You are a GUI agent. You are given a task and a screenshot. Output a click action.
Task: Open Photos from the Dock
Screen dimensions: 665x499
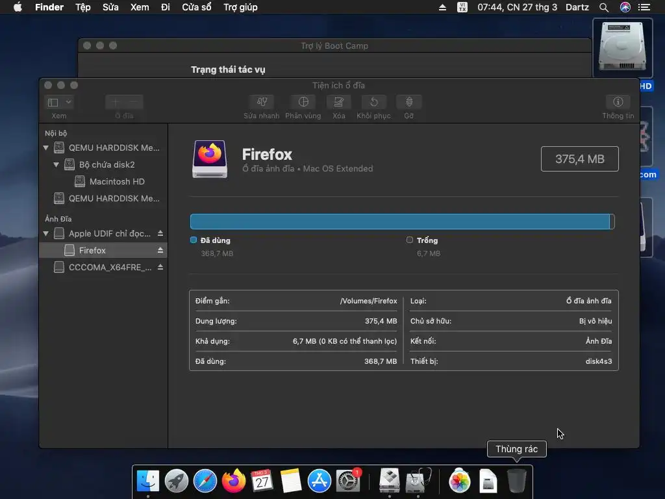(x=459, y=481)
